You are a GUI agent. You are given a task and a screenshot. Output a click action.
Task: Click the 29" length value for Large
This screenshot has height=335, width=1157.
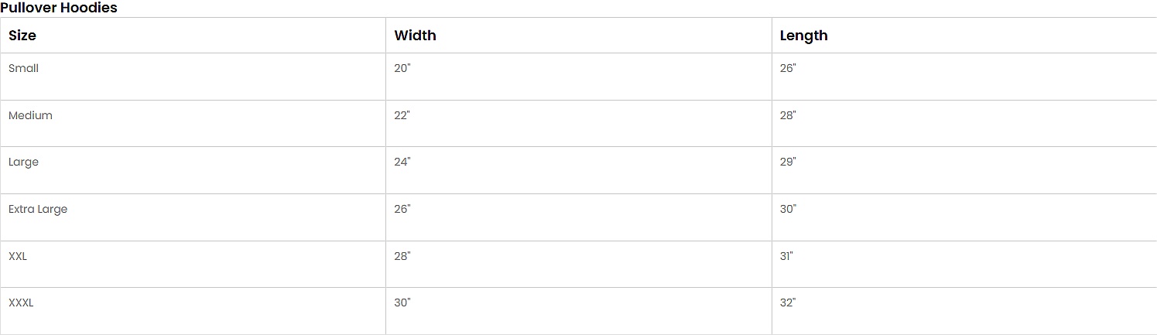pyautogui.click(x=788, y=162)
